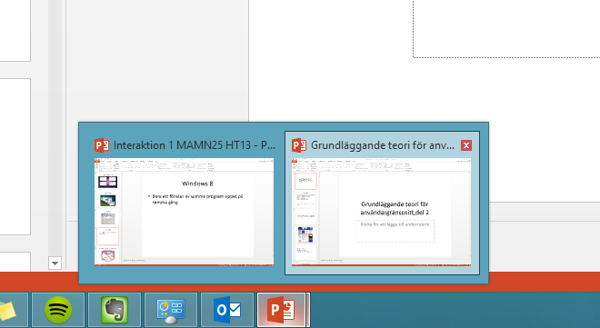Open Spotify from the taskbar
600x328 pixels.
pos(58,310)
